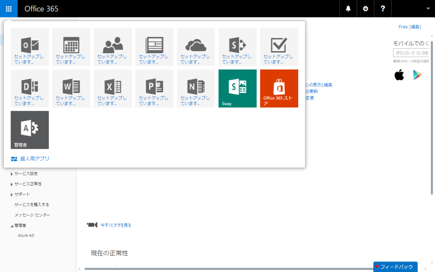Open the 管理者 admin tile

pyautogui.click(x=30, y=130)
